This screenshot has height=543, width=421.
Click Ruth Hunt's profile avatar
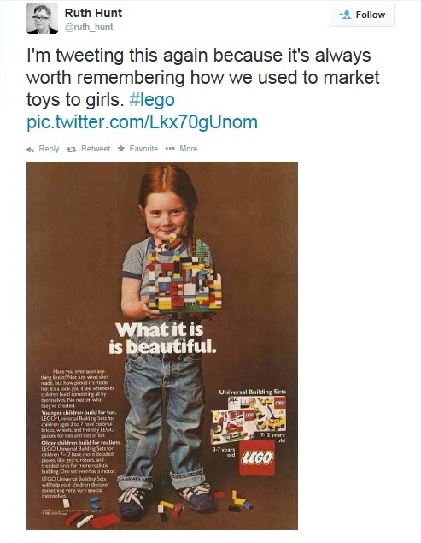click(x=42, y=18)
